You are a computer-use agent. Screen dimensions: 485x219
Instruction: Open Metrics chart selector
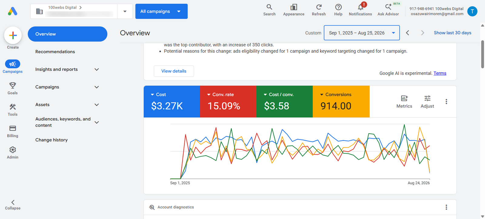click(404, 102)
